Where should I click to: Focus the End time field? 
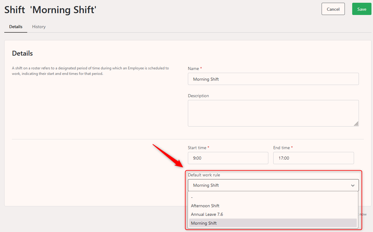pyautogui.click(x=314, y=158)
